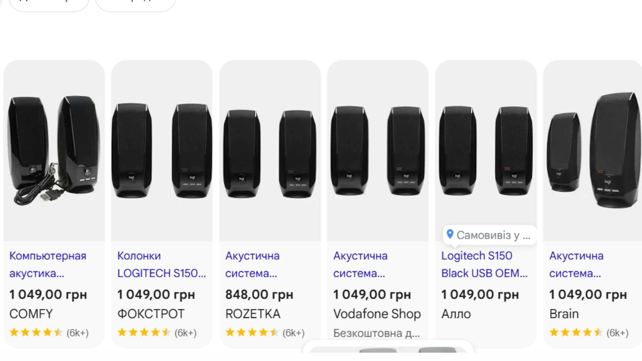Click ROZETKA's 'Акустична система' title link
The image size is (642, 361).
click(x=252, y=264)
